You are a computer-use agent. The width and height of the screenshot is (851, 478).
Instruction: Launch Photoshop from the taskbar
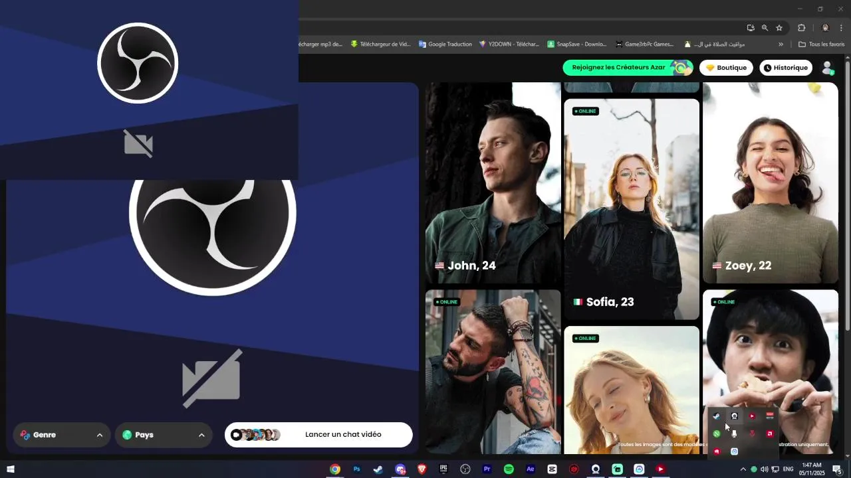357,469
